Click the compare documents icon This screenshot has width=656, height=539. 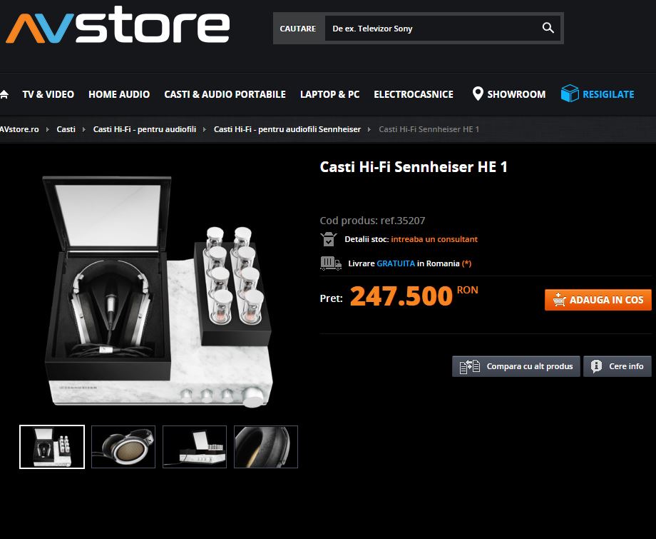469,366
